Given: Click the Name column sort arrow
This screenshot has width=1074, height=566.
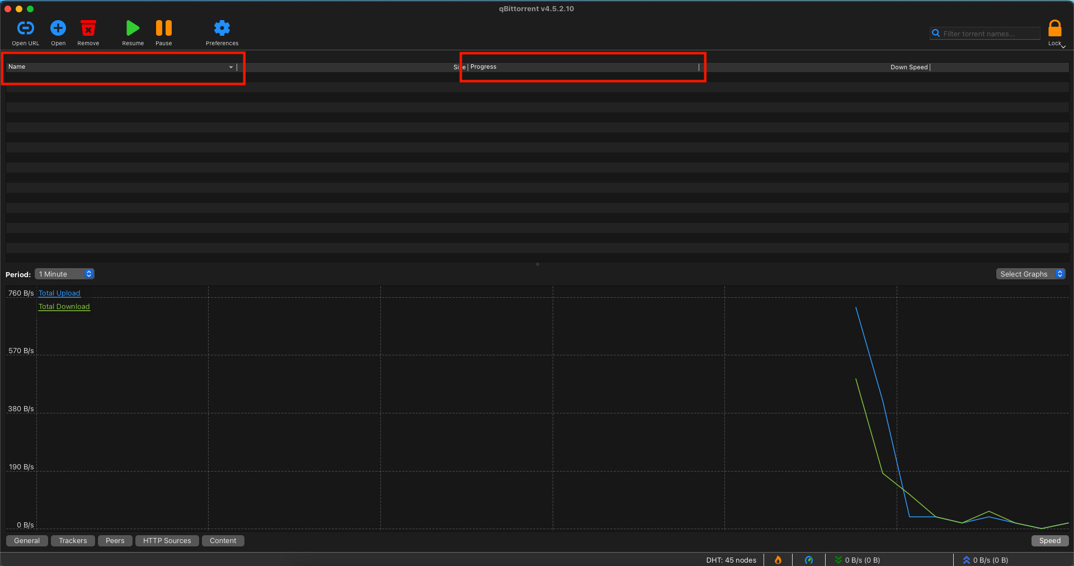Looking at the screenshot, I should click(231, 67).
